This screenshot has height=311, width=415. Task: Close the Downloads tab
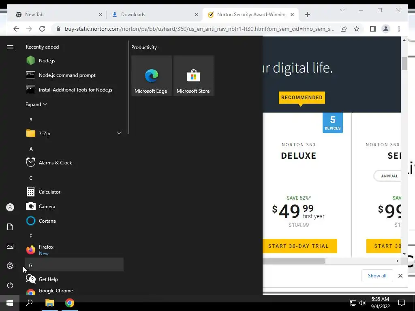coord(197,15)
